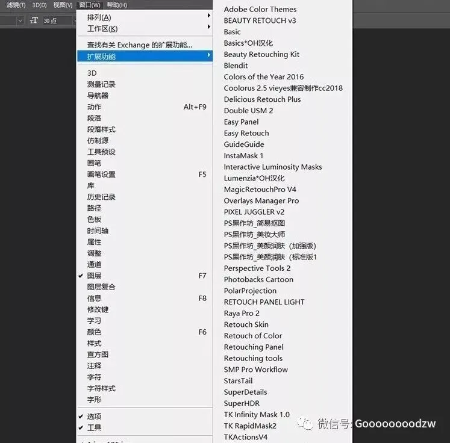Open the font size 30 点 field
This screenshot has height=443, width=450.
(57, 20)
